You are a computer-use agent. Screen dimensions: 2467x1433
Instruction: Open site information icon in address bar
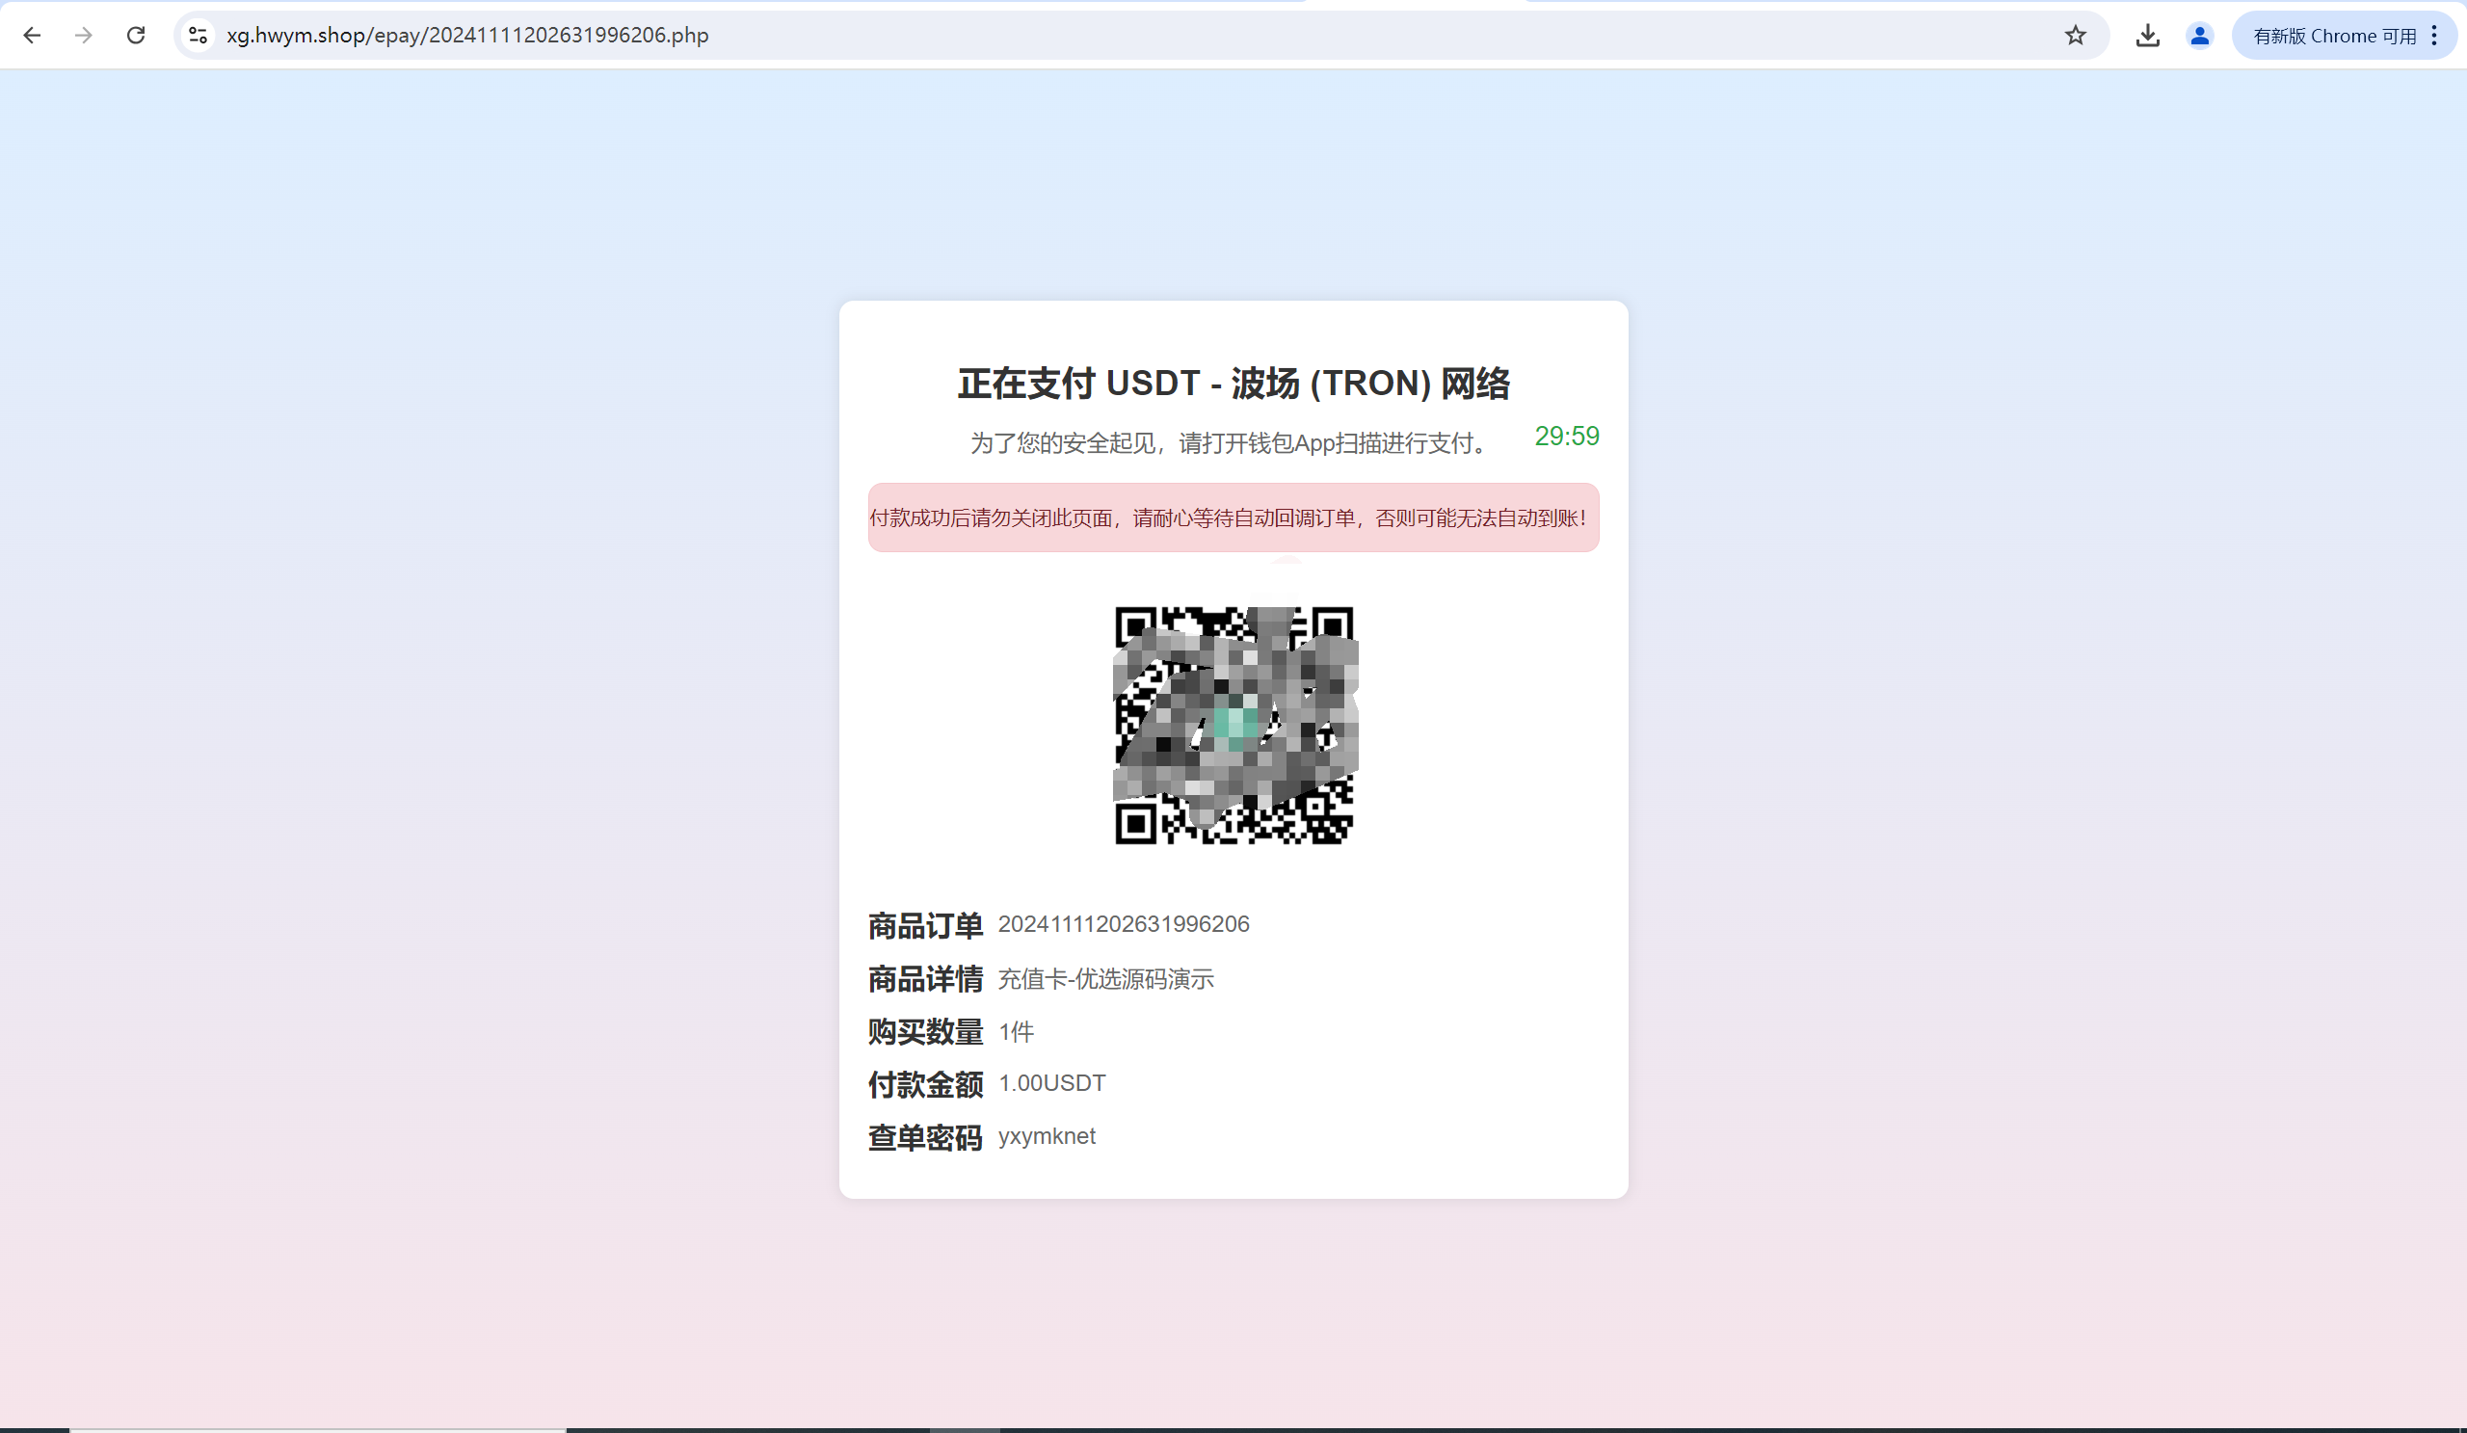click(198, 36)
